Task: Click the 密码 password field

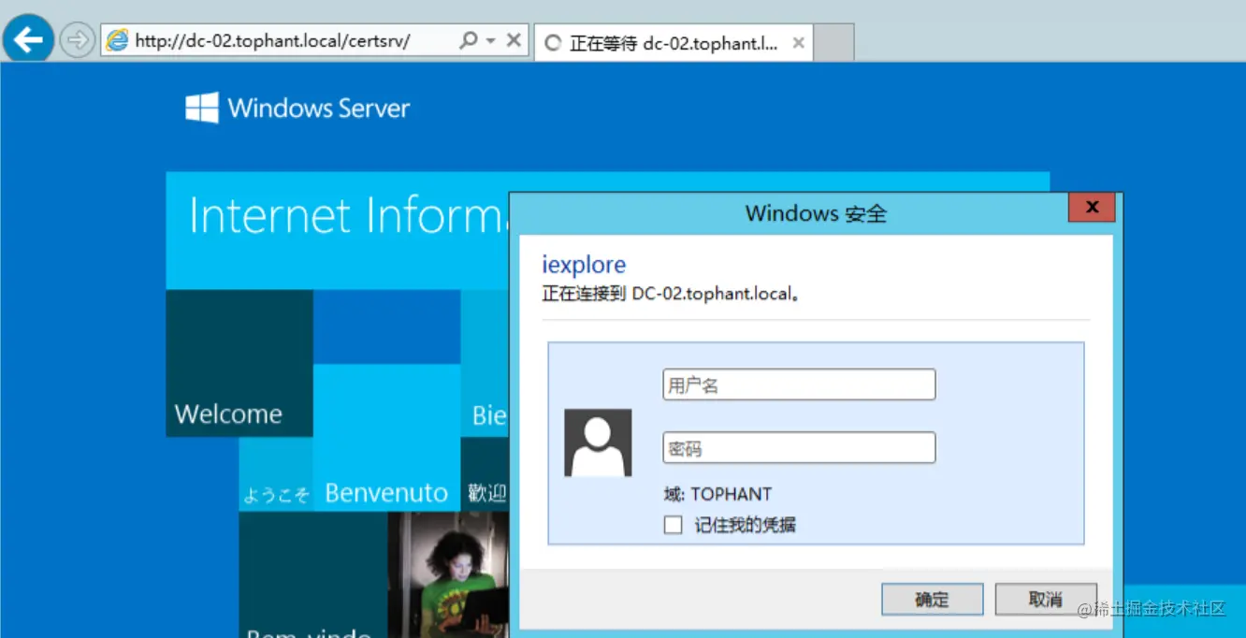Action: [x=799, y=448]
